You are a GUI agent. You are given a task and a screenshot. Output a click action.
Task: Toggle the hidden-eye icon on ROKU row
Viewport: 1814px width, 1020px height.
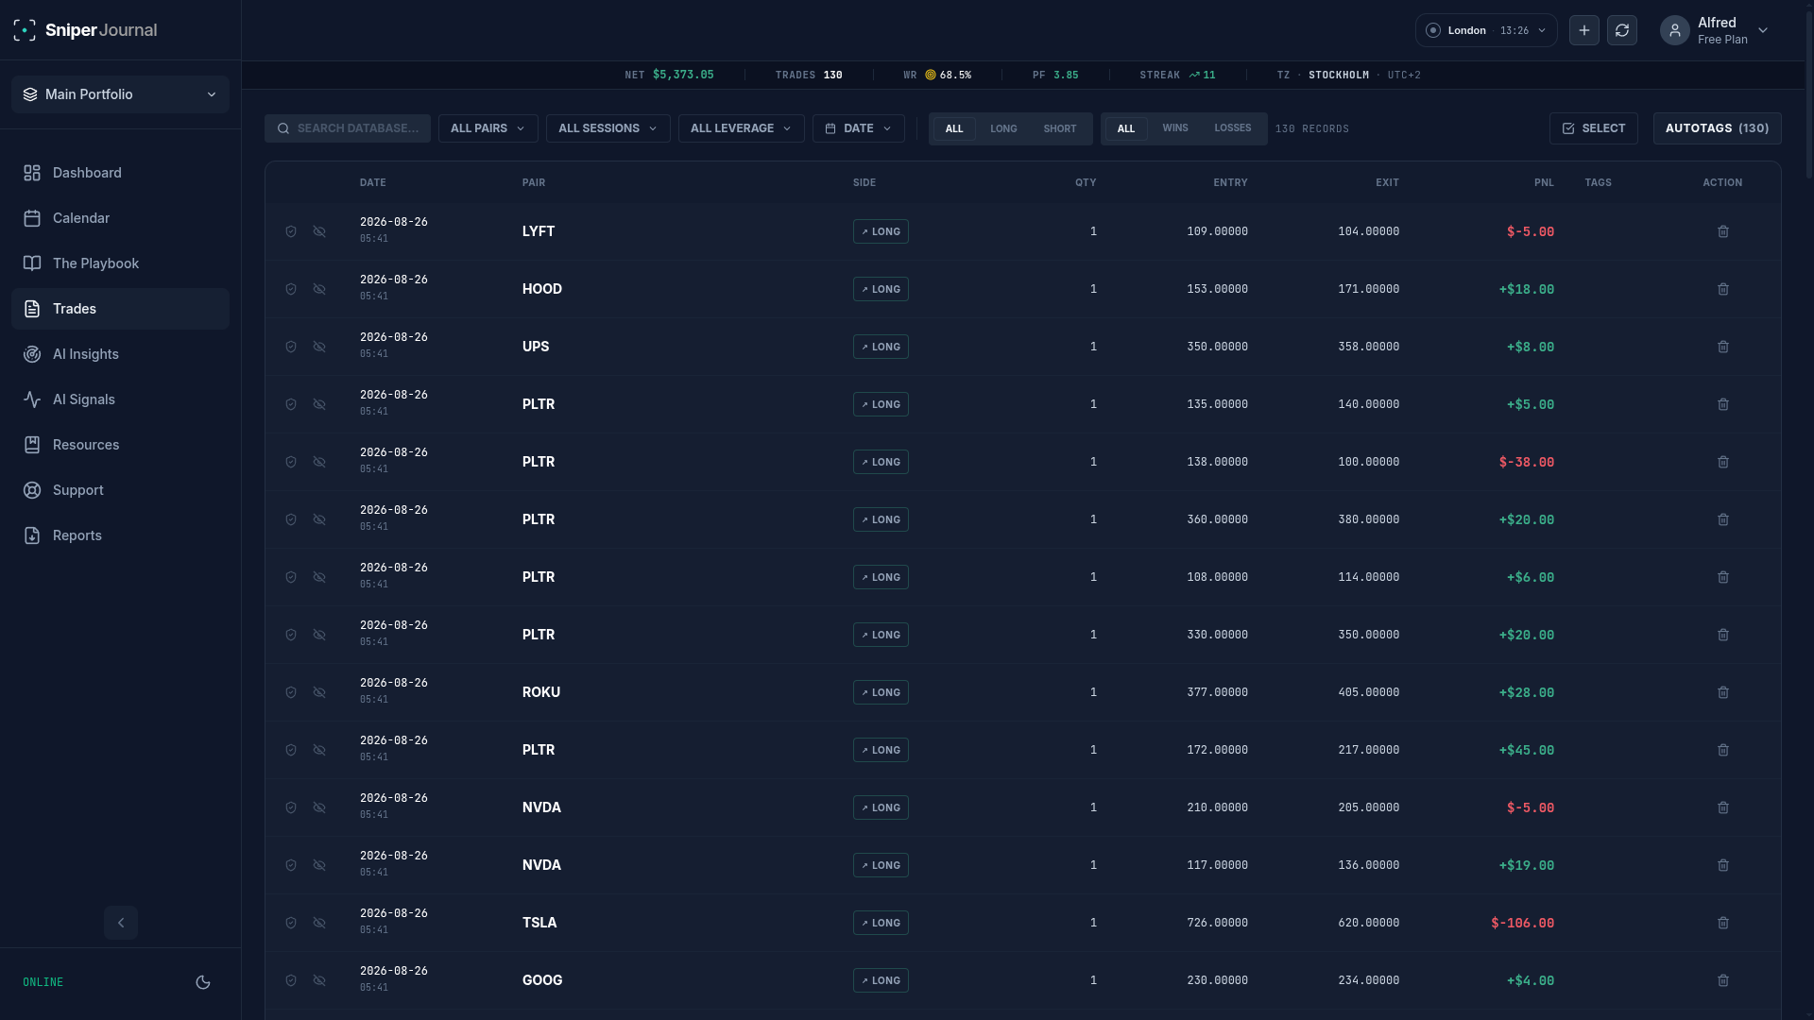[x=319, y=692]
